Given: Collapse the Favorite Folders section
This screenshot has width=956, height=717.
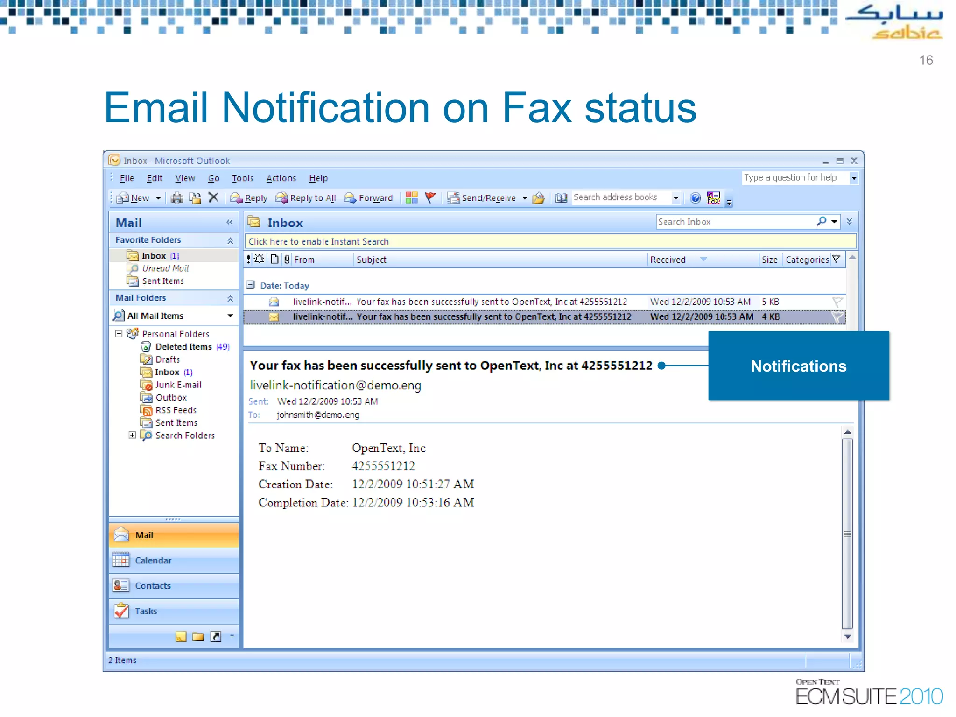Looking at the screenshot, I should [230, 240].
